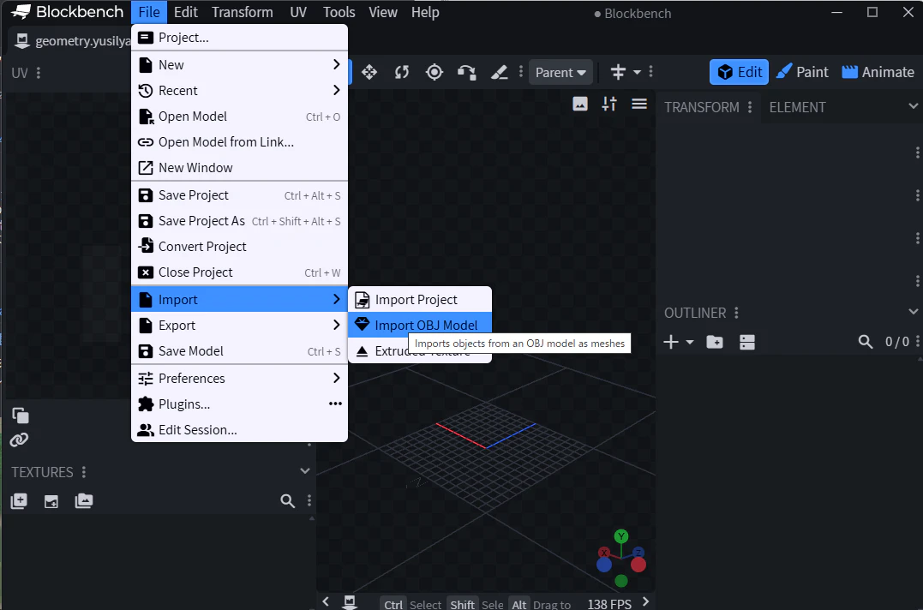Open geometry.yusilya project tab
This screenshot has width=923, height=610.
pos(72,40)
